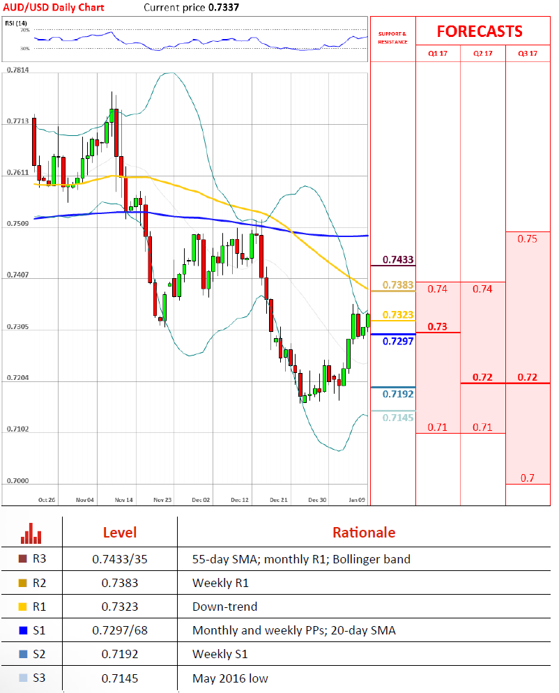Click the 0.7145 cell in S3 row
Image resolution: width=559 pixels, height=693 pixels.
[x=120, y=678]
